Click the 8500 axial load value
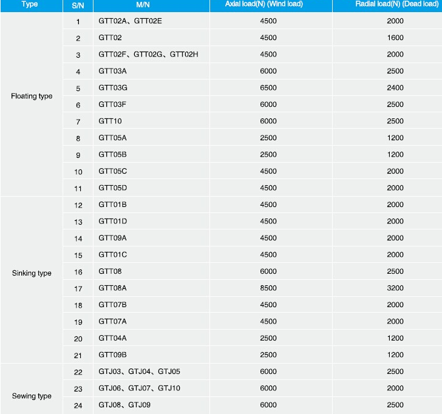The image size is (442, 414). pos(268,288)
